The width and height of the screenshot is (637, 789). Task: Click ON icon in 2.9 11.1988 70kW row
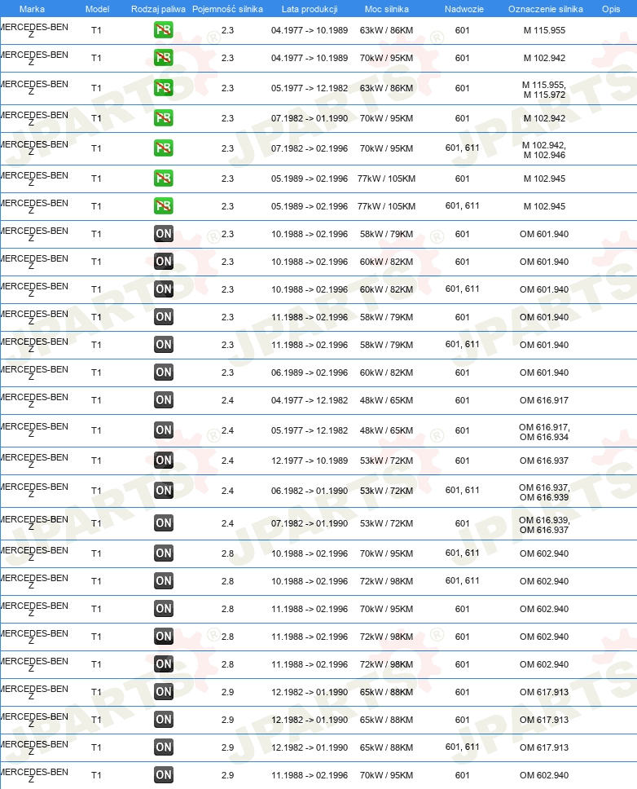164,774
